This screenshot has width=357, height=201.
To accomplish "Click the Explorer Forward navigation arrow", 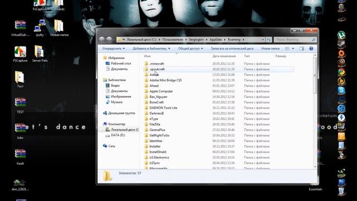I will 109,40.
